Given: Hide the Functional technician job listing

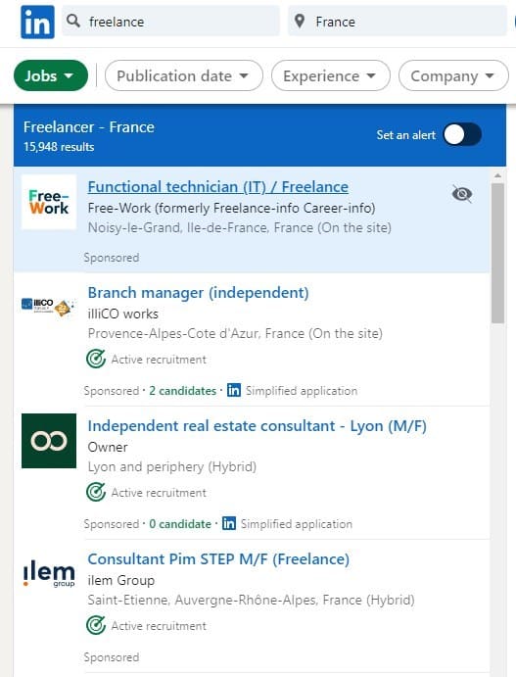Looking at the screenshot, I should pyautogui.click(x=461, y=194).
